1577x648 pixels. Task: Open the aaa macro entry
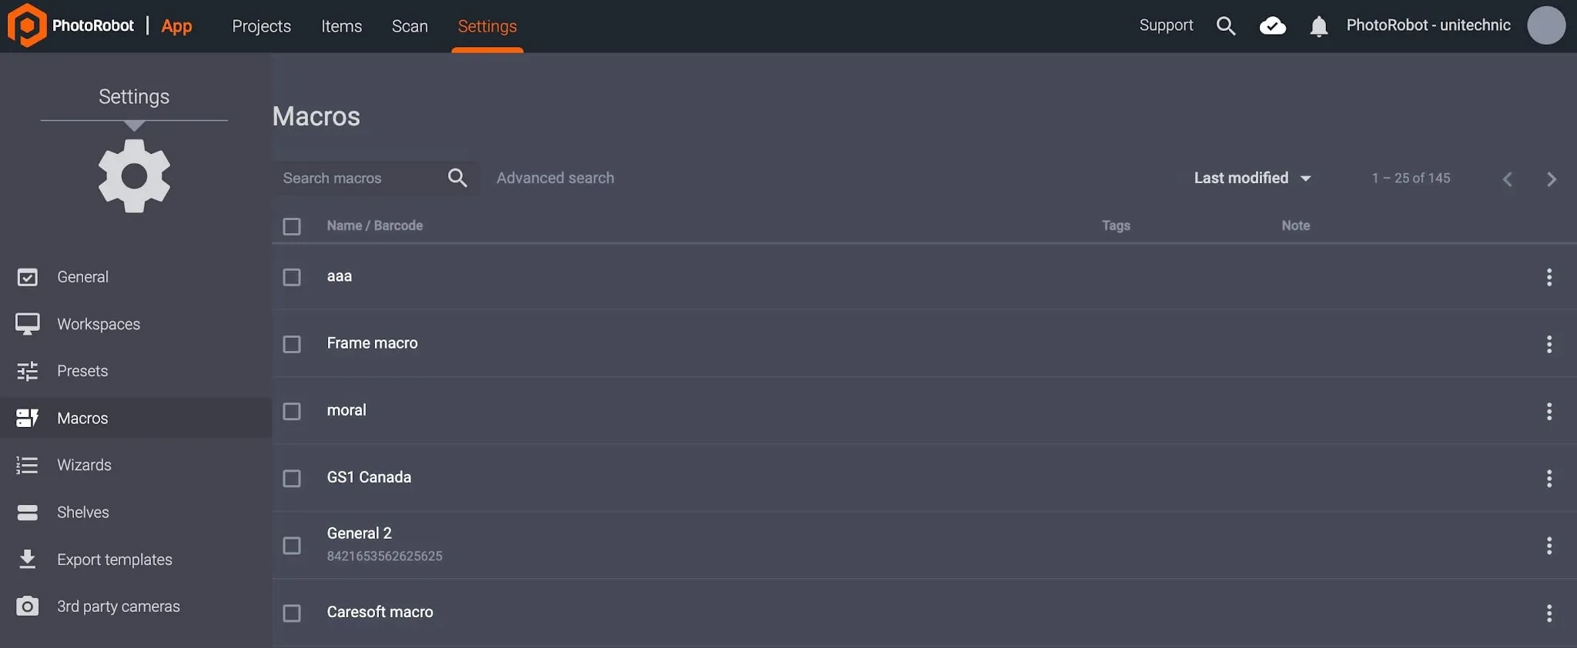pos(340,276)
